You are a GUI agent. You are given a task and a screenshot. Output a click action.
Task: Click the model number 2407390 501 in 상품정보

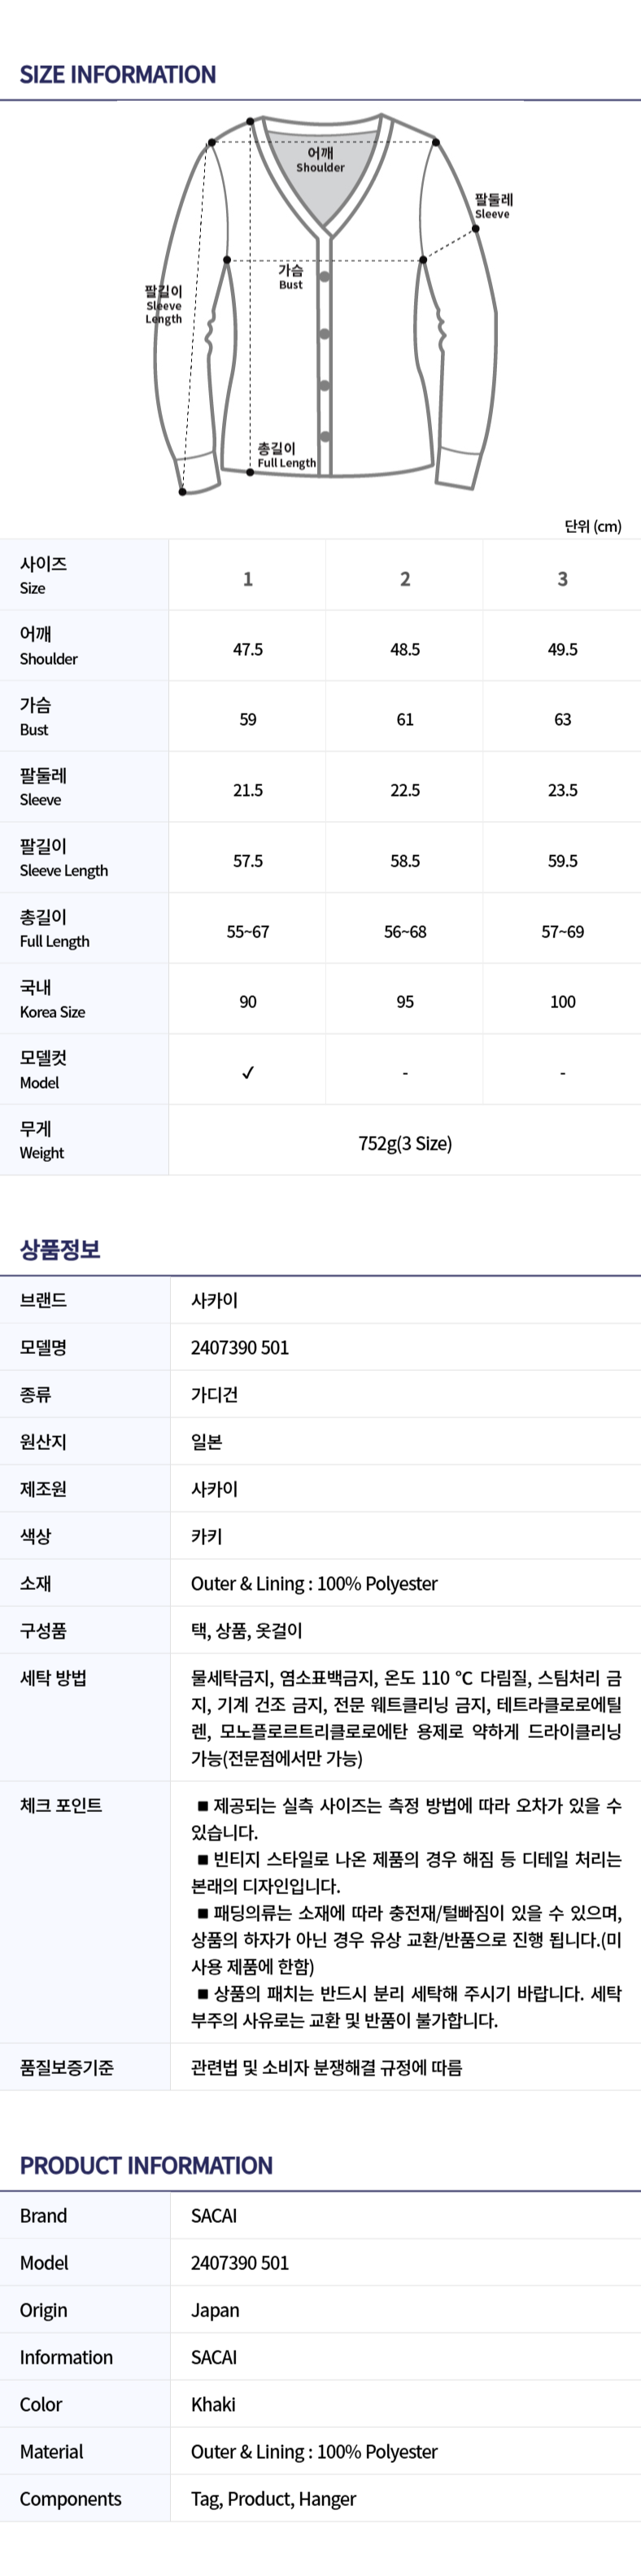[x=240, y=1347]
